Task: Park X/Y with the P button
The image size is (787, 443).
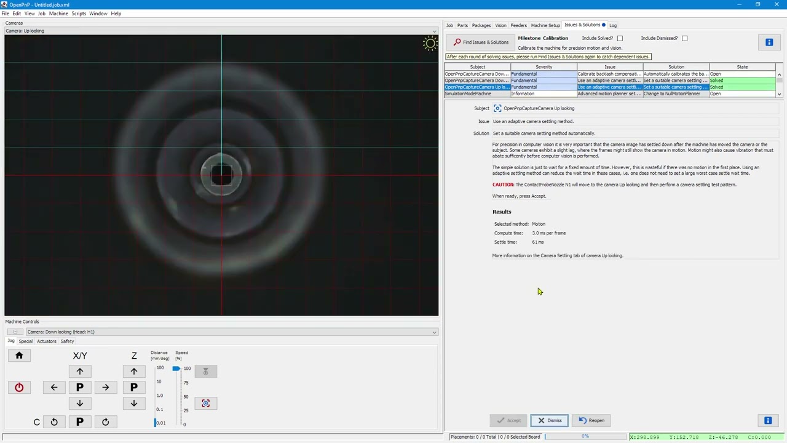Action: [79, 388]
